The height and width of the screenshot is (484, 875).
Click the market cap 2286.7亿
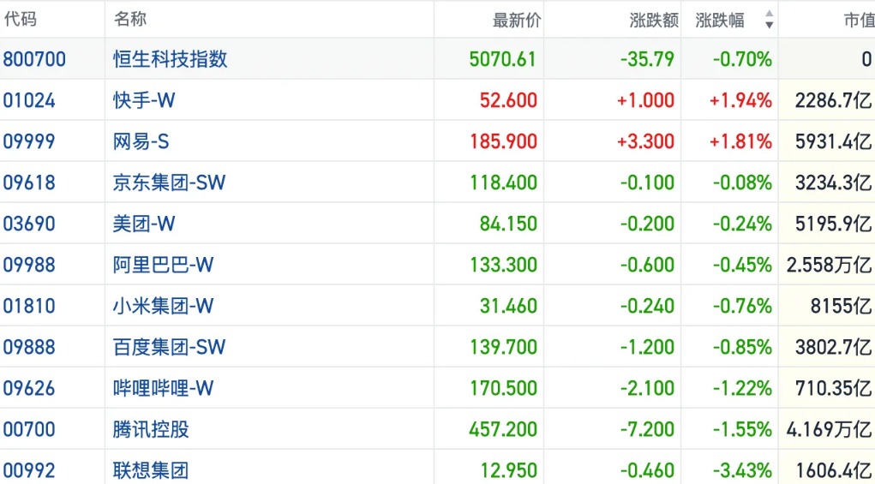coord(834,100)
